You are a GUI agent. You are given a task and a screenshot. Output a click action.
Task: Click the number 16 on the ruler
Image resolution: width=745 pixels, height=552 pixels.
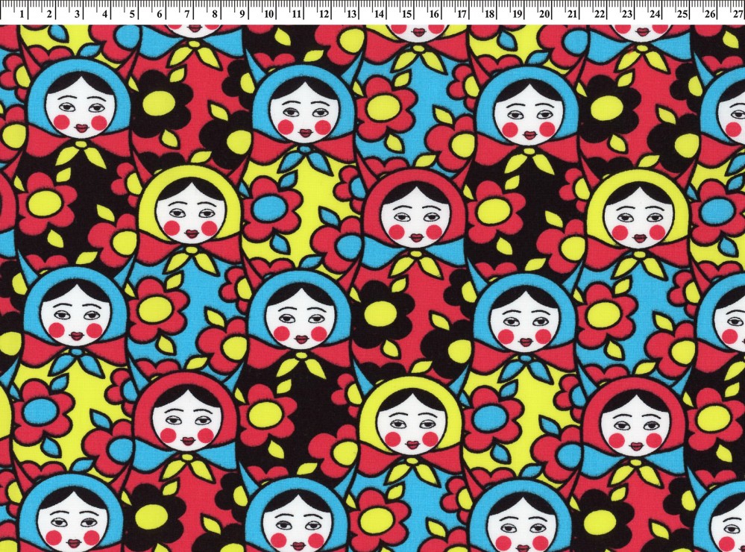[434, 14]
